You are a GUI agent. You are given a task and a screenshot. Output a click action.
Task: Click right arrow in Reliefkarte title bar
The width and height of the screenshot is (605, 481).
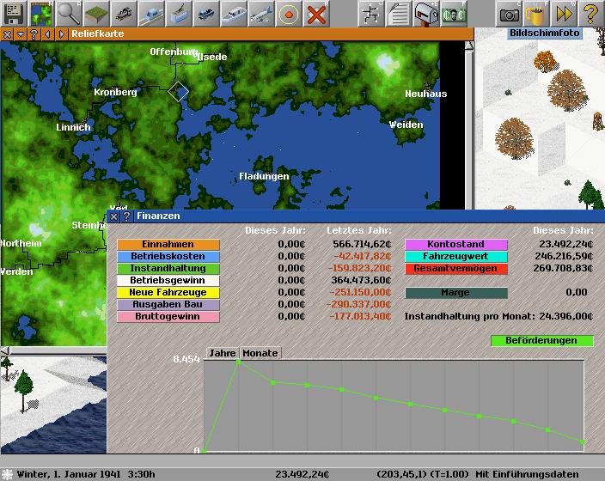click(60, 34)
